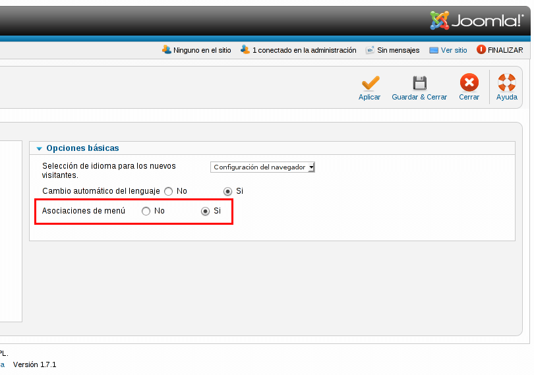Click the Selección de idioma para los nuevos visitantes label

click(x=109, y=171)
